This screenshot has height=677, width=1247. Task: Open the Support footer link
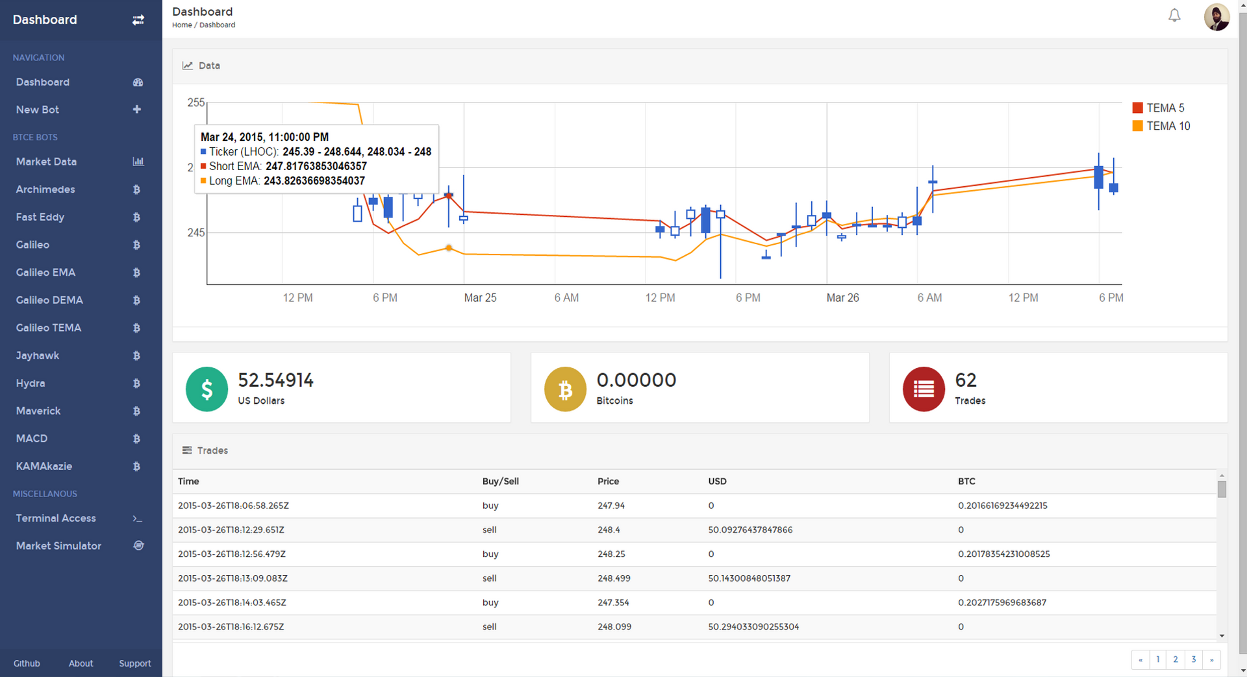134,663
